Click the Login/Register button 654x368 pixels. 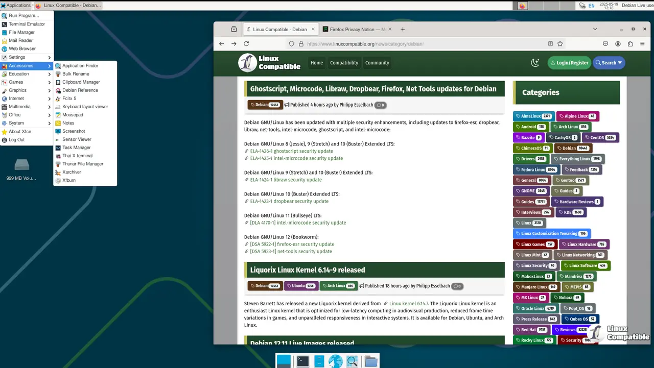pos(569,62)
